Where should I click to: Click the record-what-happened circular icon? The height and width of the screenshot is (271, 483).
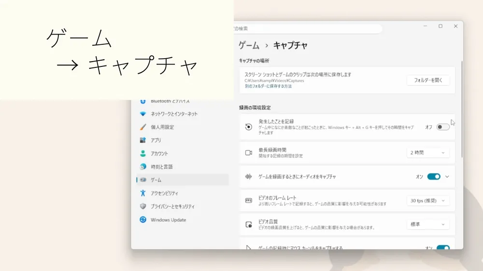[x=249, y=127]
